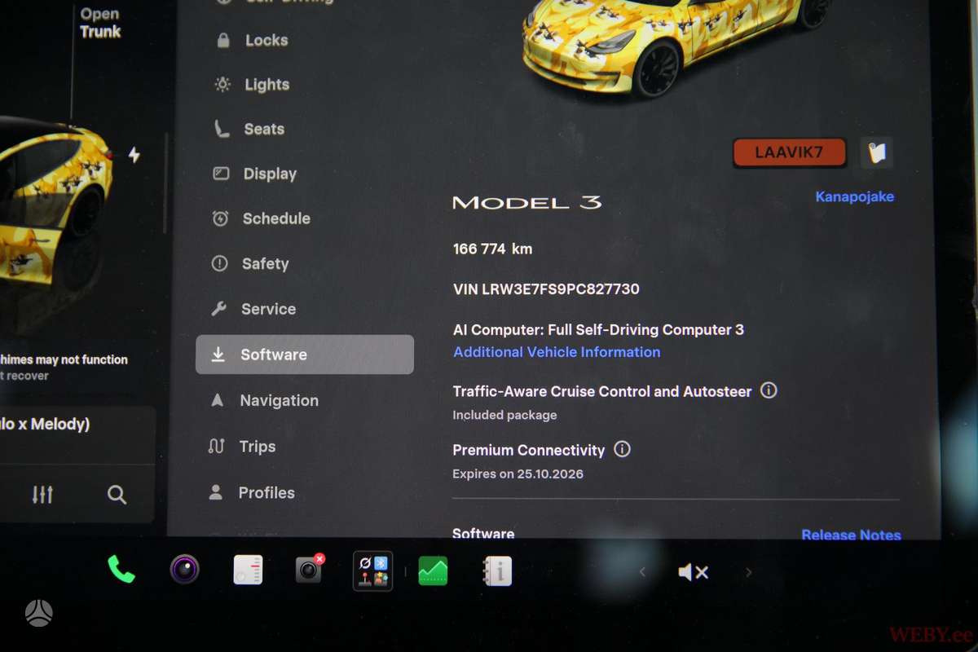978x652 pixels.
Task: Unmute using the muted speaker icon
Action: tap(693, 572)
